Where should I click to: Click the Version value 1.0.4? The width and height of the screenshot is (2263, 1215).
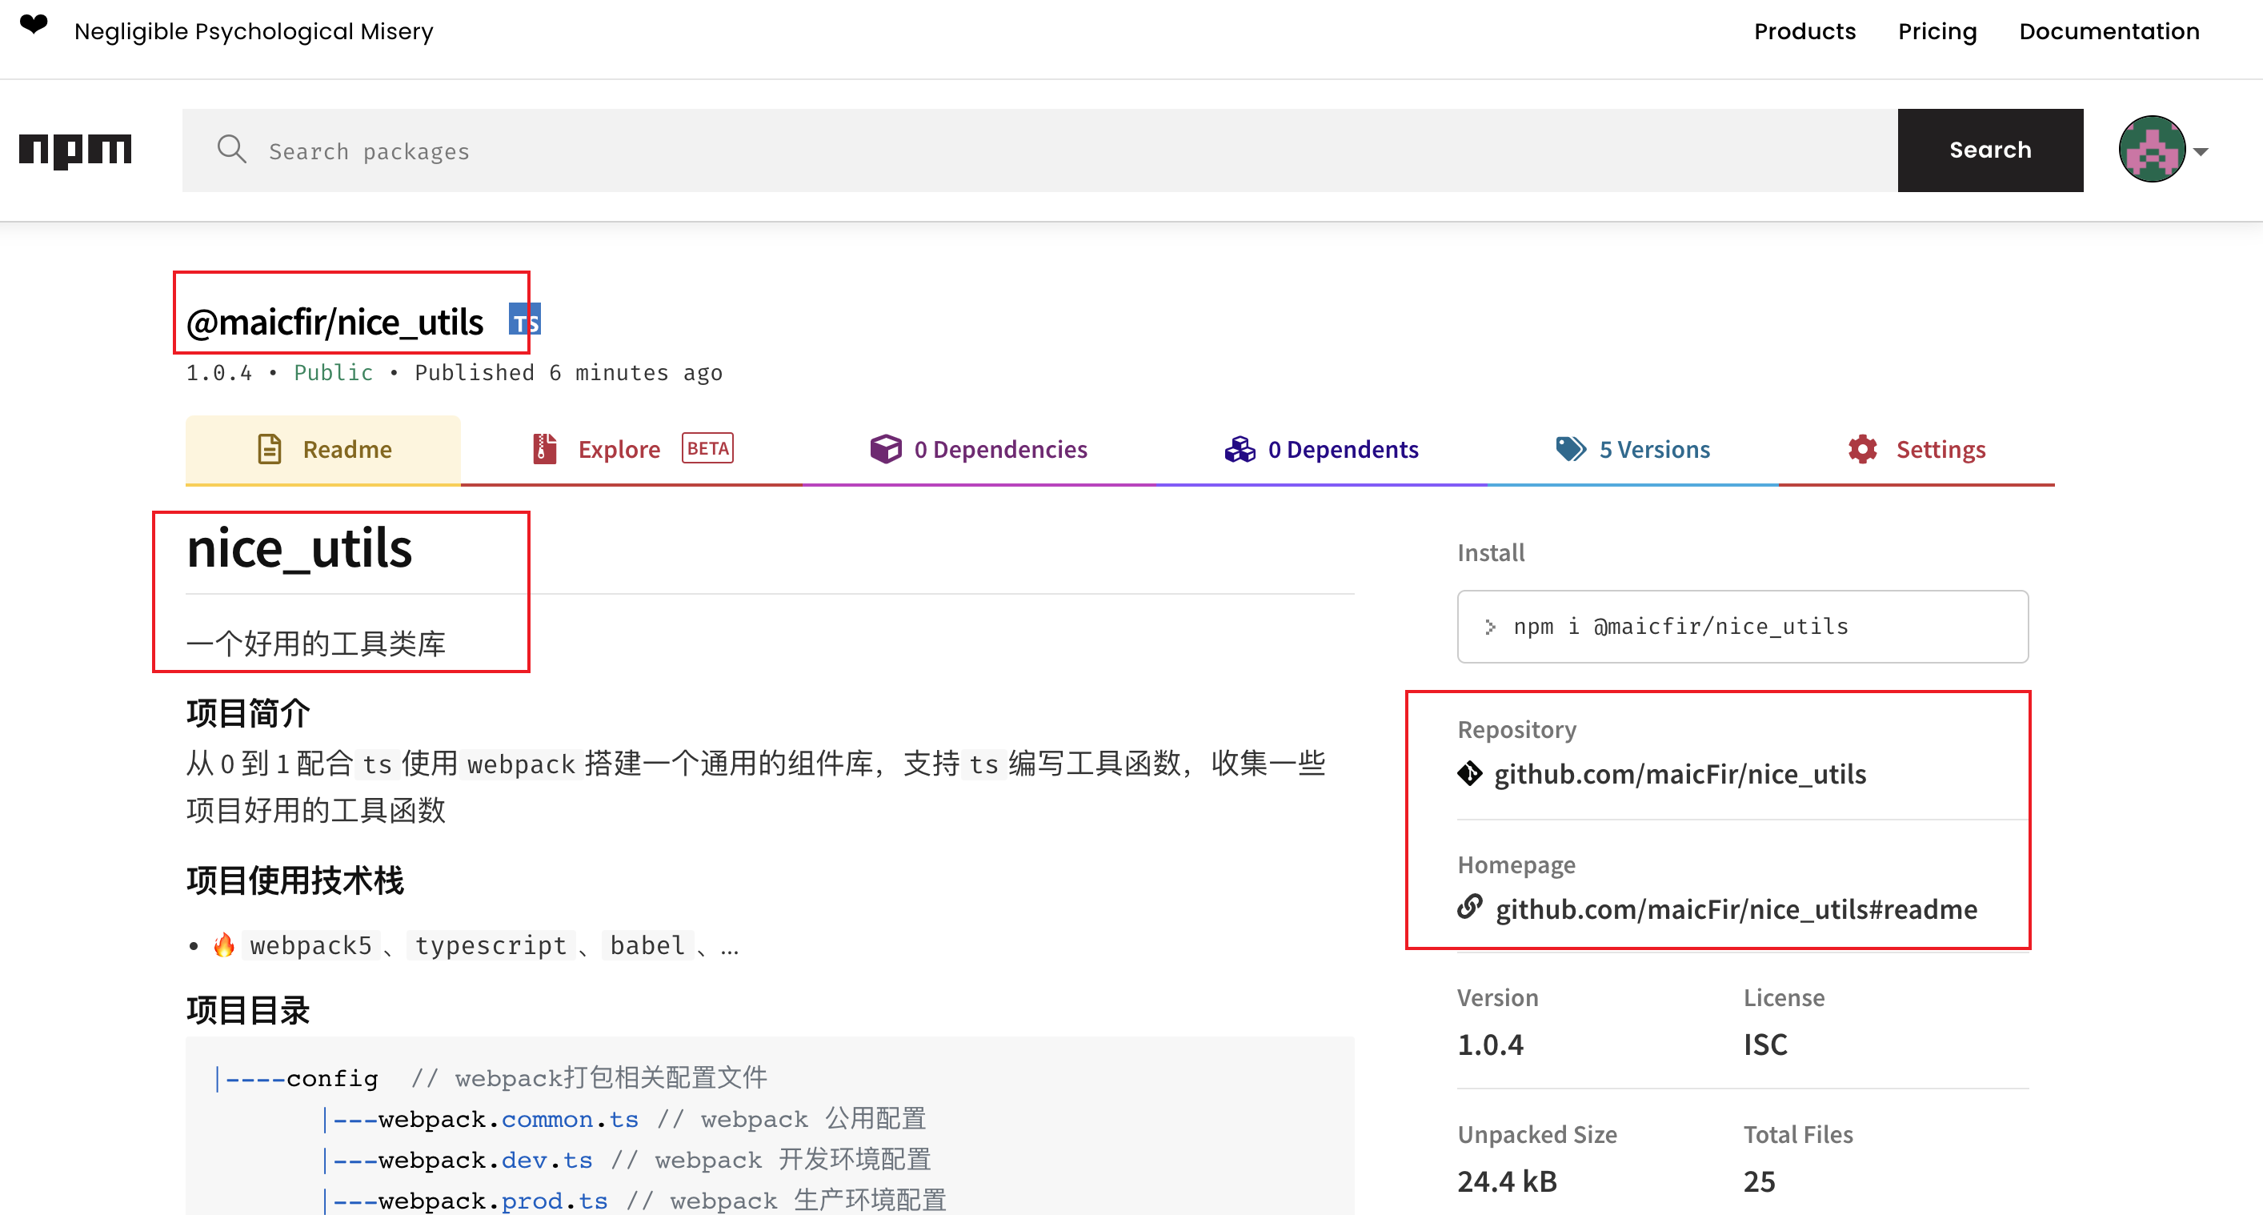click(x=1490, y=1045)
